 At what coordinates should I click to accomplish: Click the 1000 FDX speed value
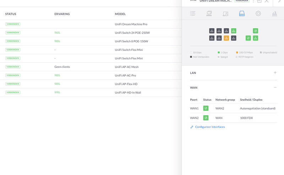click(x=246, y=118)
